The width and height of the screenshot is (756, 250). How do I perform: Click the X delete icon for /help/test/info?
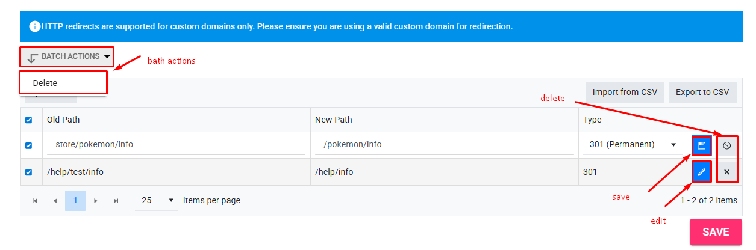coord(726,172)
